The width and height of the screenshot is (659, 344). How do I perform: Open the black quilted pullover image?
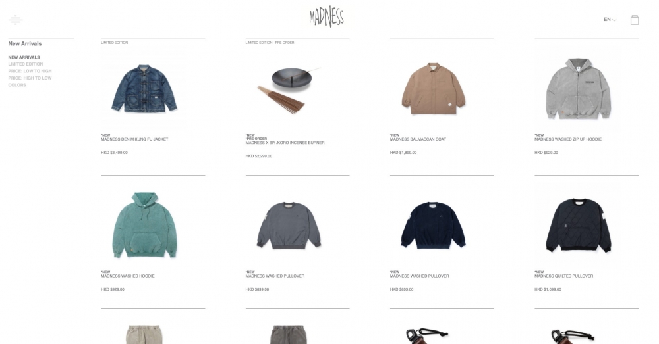(x=579, y=226)
